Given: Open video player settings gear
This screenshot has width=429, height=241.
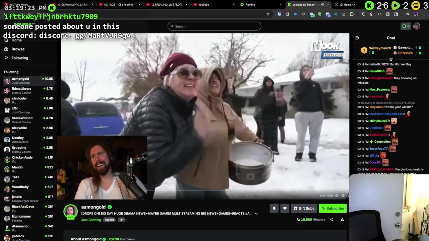Looking at the screenshot, I should coord(343,195).
